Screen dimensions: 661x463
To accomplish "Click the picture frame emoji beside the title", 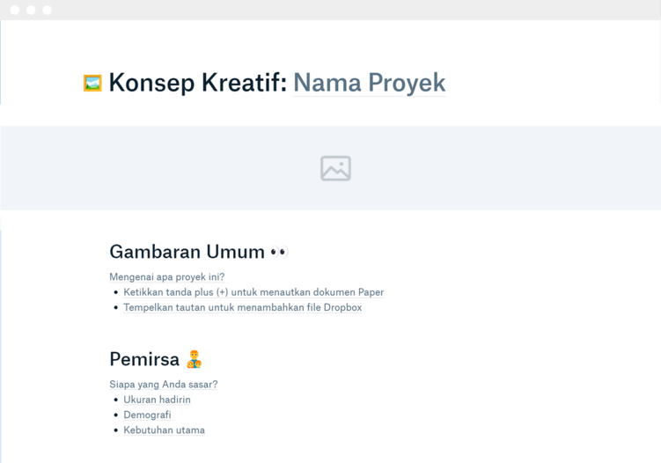I will click(92, 84).
